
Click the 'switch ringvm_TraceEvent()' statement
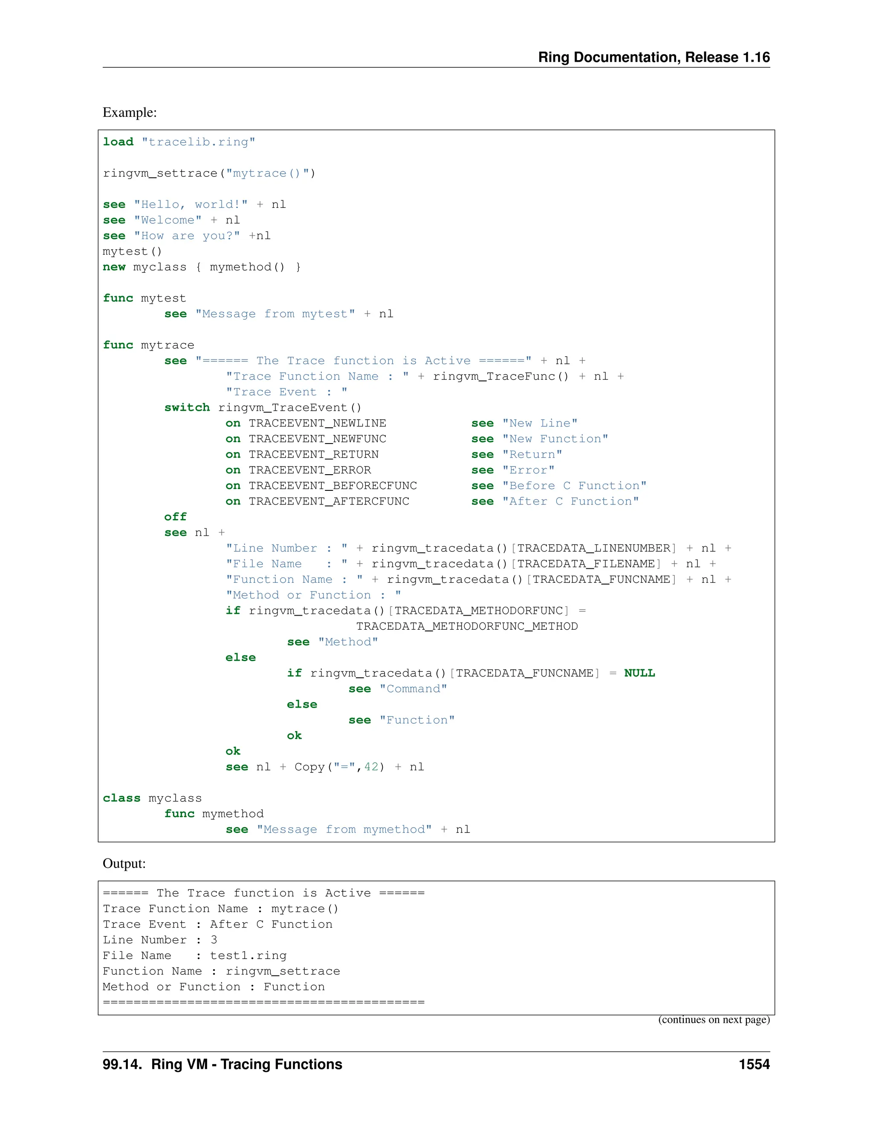coord(263,408)
